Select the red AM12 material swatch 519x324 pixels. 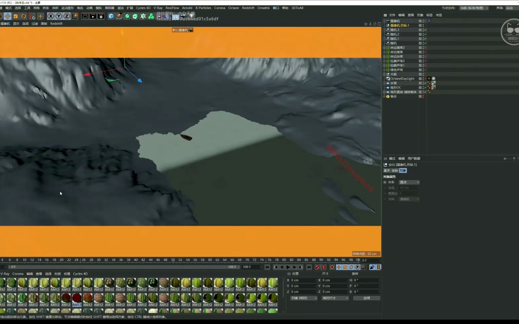[x=77, y=299]
